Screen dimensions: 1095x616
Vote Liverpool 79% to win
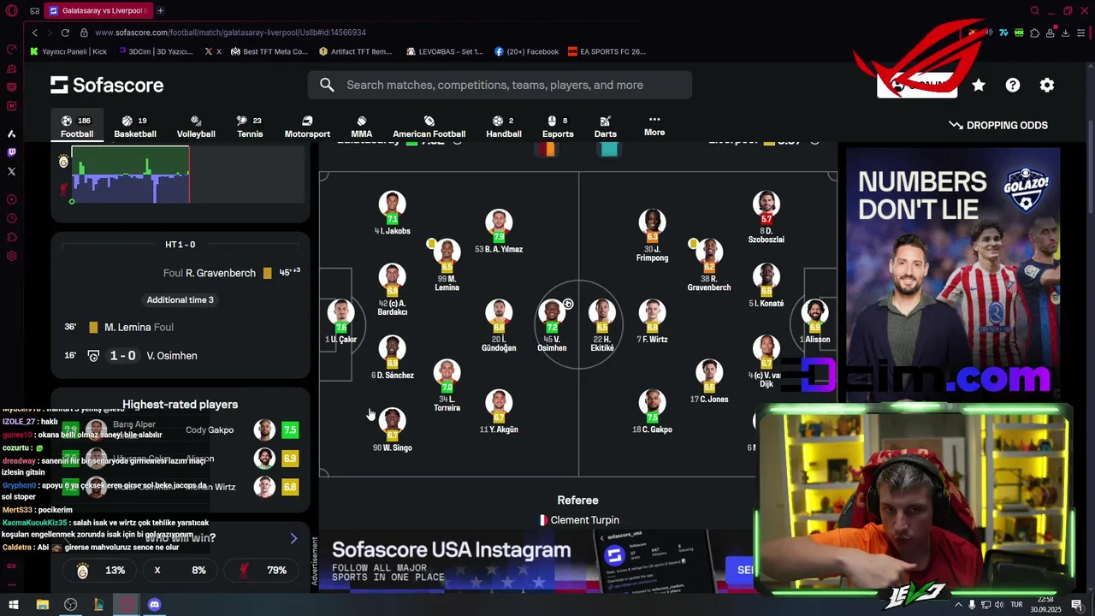click(259, 571)
